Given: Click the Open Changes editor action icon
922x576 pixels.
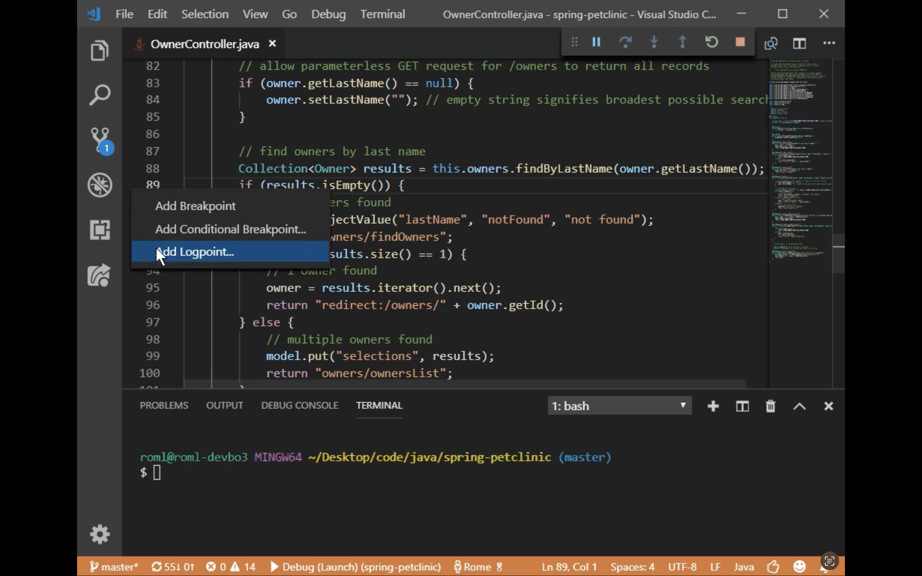Looking at the screenshot, I should click(771, 44).
